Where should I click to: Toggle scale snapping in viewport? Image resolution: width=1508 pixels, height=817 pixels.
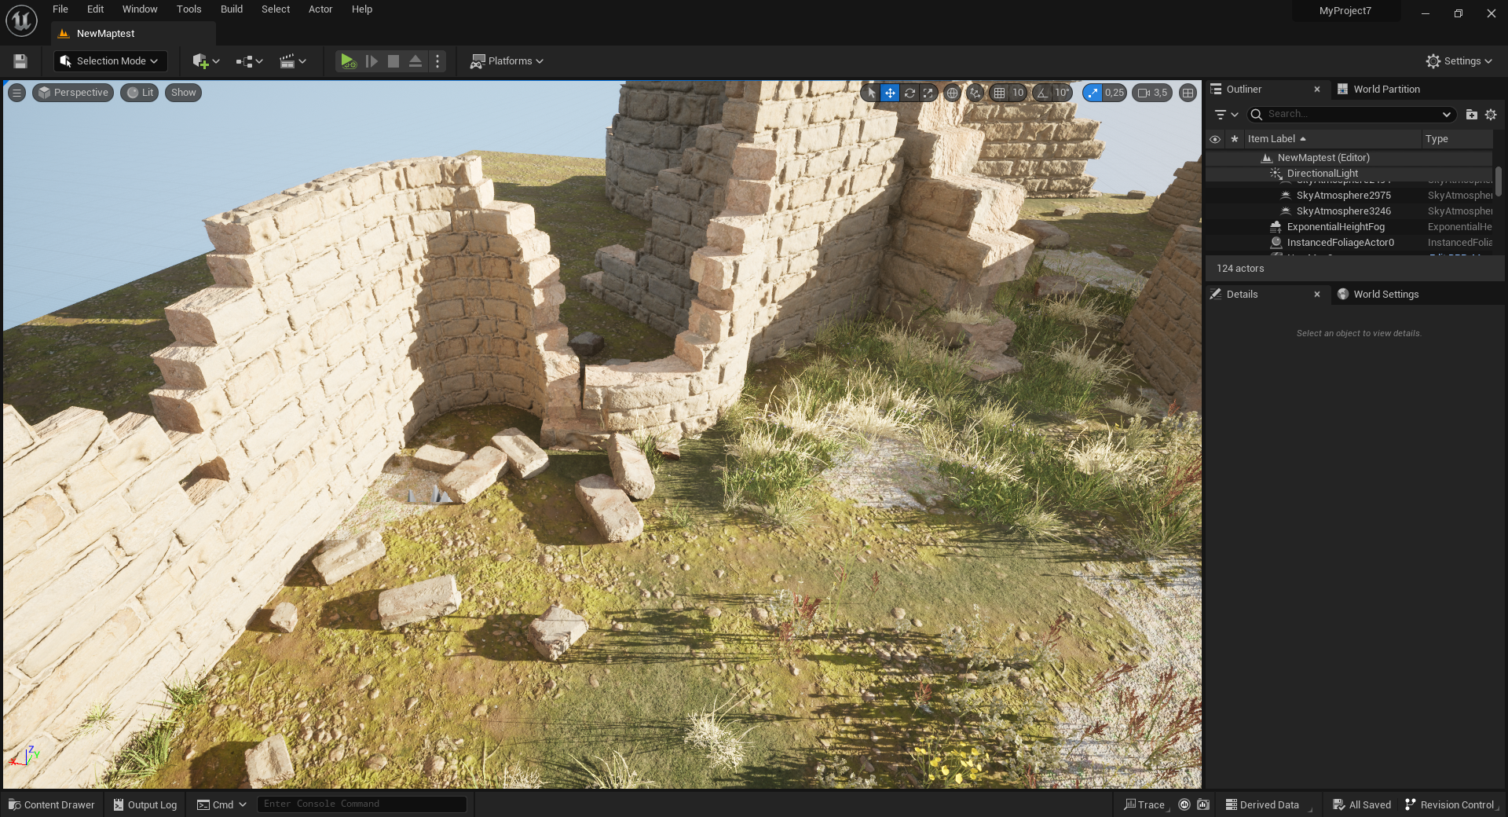(1093, 93)
